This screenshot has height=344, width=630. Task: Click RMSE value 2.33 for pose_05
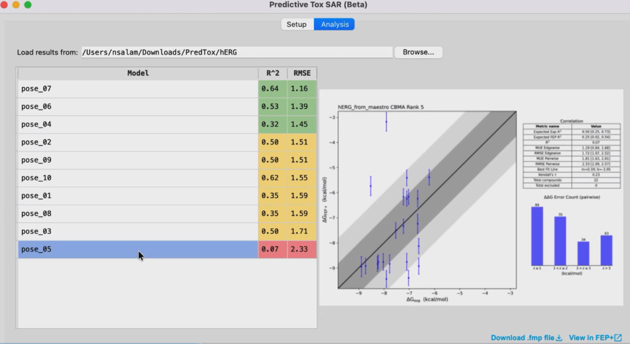pyautogui.click(x=302, y=249)
